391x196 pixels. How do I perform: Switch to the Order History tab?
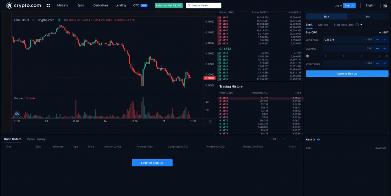(36, 139)
